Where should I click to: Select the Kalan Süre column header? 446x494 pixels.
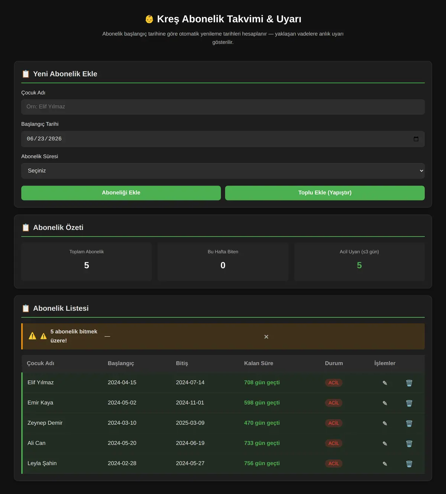tap(259, 363)
